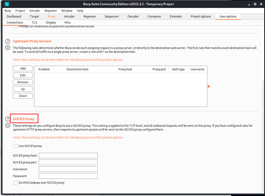The image size is (265, 196).
Task: Sort by Proxy host column header
Action: pyautogui.click(x=125, y=69)
